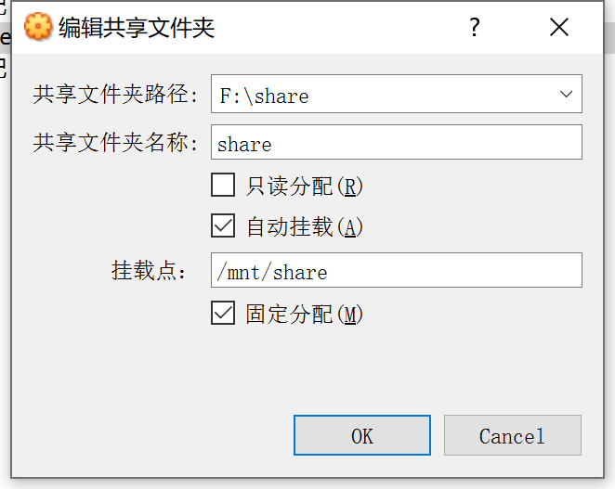Click the 只读分配(R) option text
615x489 pixels.
[304, 187]
